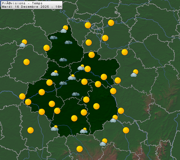The width and height of the screenshot is (180, 160).
Task: Select the sun icon right of the top partly cloudy icon
Action: click(88, 25)
